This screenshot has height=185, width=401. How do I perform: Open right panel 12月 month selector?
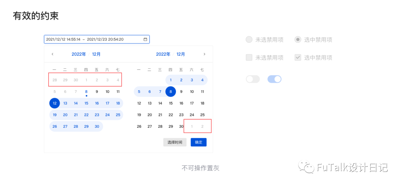(x=181, y=54)
